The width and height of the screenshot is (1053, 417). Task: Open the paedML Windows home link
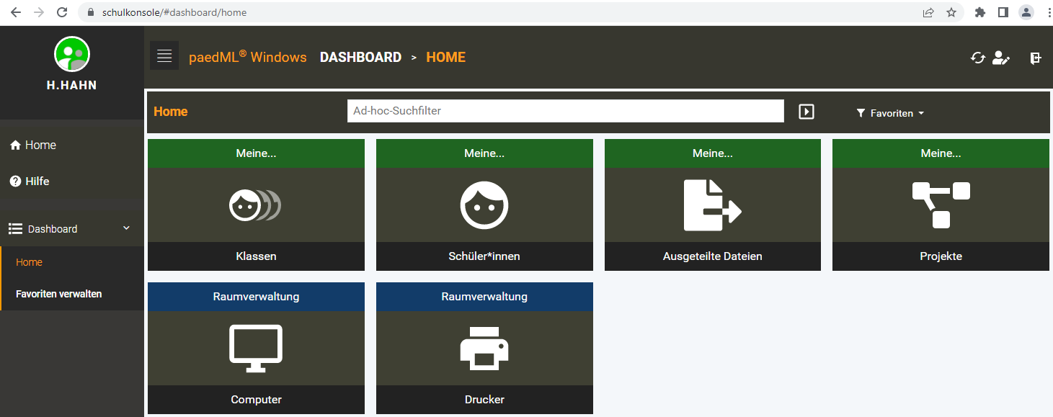[248, 56]
